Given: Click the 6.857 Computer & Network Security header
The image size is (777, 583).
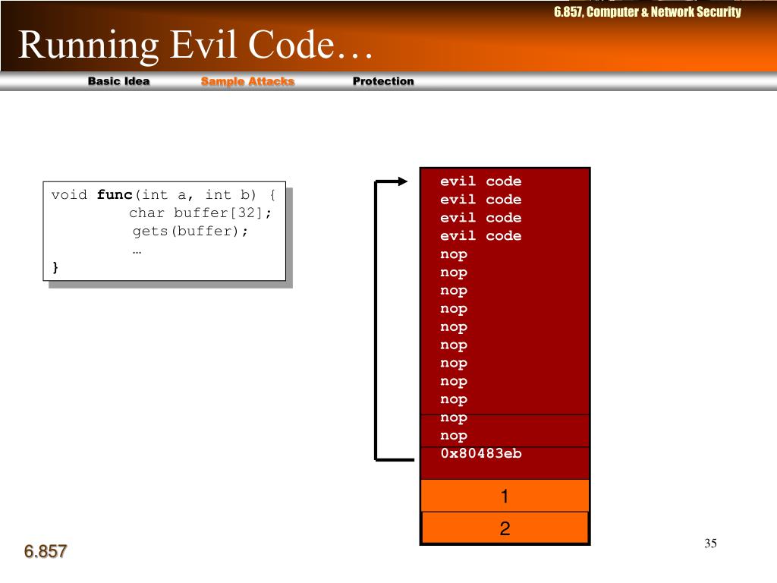Looking at the screenshot, I should tap(647, 11).
